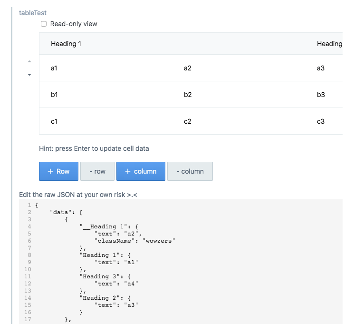Place cursor on "__Heading 1" JSON line
Image resolution: width=354 pixels, height=324 pixels.
tap(109, 226)
